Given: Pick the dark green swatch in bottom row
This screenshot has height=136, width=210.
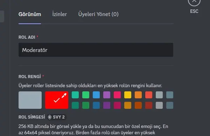Looking at the screenshot, I should 86,105.
